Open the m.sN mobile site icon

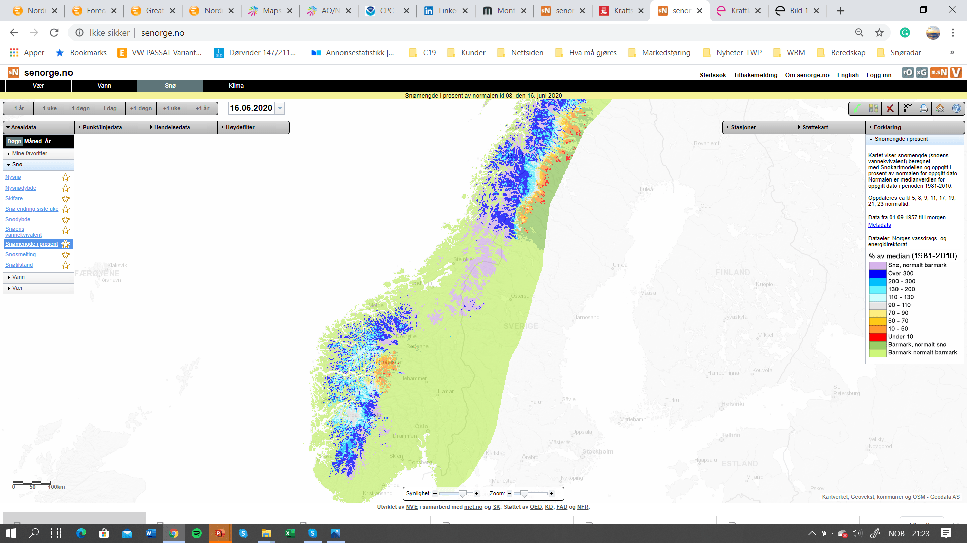pyautogui.click(x=939, y=72)
